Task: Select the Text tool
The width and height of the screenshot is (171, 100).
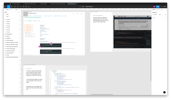Action: (x=21, y=7)
